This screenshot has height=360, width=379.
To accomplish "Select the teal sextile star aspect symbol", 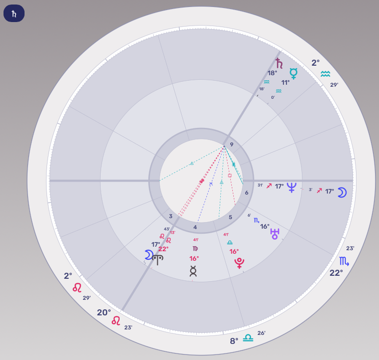I will click(233, 164).
